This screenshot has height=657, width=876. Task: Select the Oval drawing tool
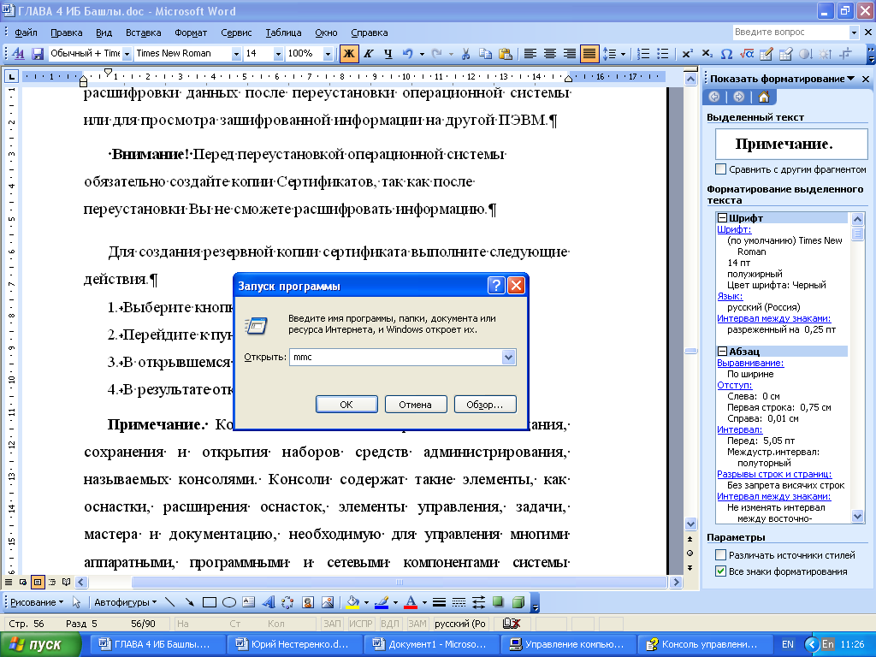[x=229, y=602]
